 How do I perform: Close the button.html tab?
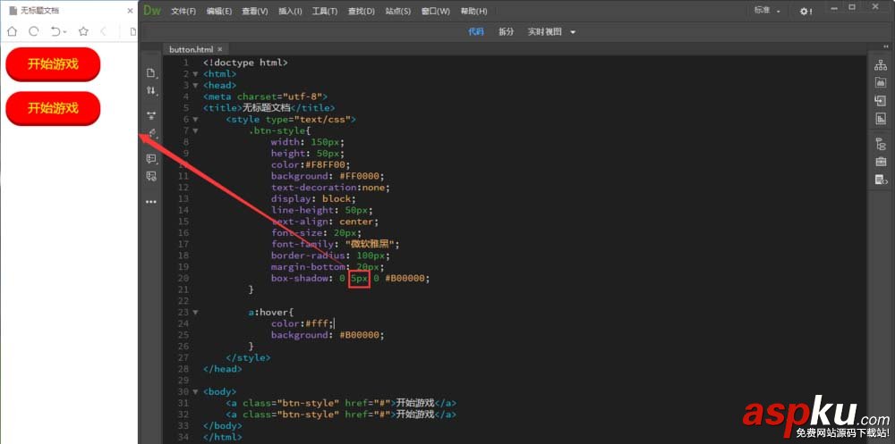click(x=220, y=50)
